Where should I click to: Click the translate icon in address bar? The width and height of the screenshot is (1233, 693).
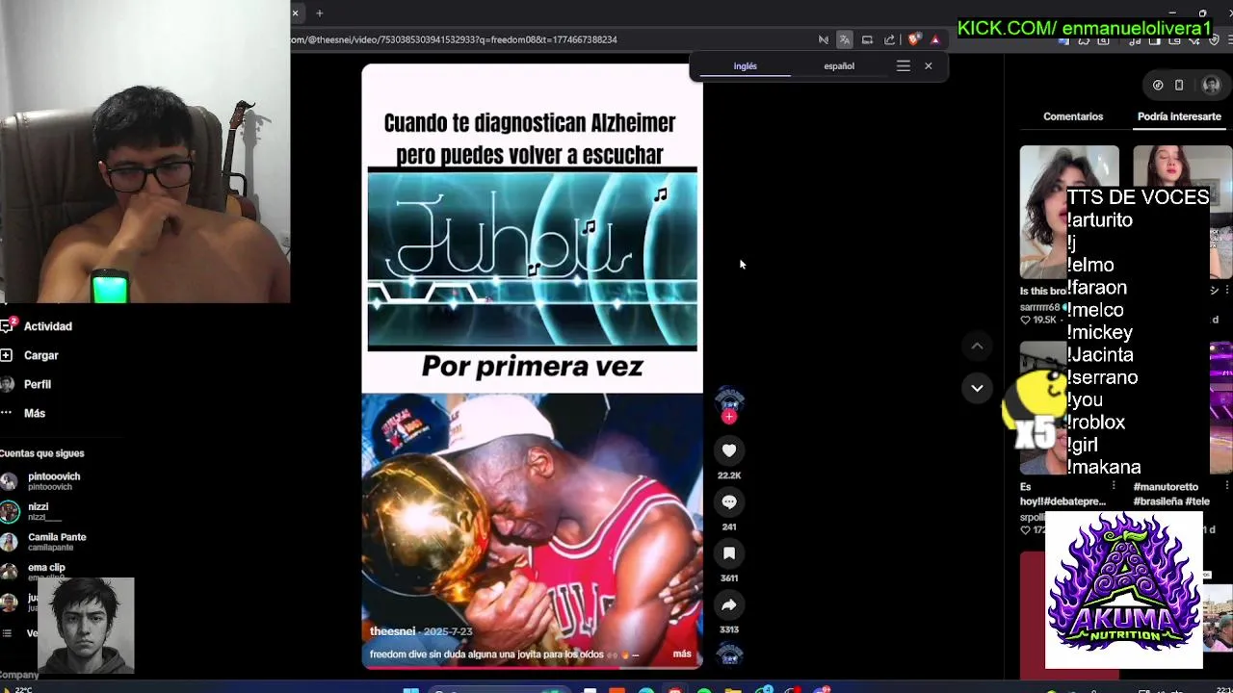point(845,39)
